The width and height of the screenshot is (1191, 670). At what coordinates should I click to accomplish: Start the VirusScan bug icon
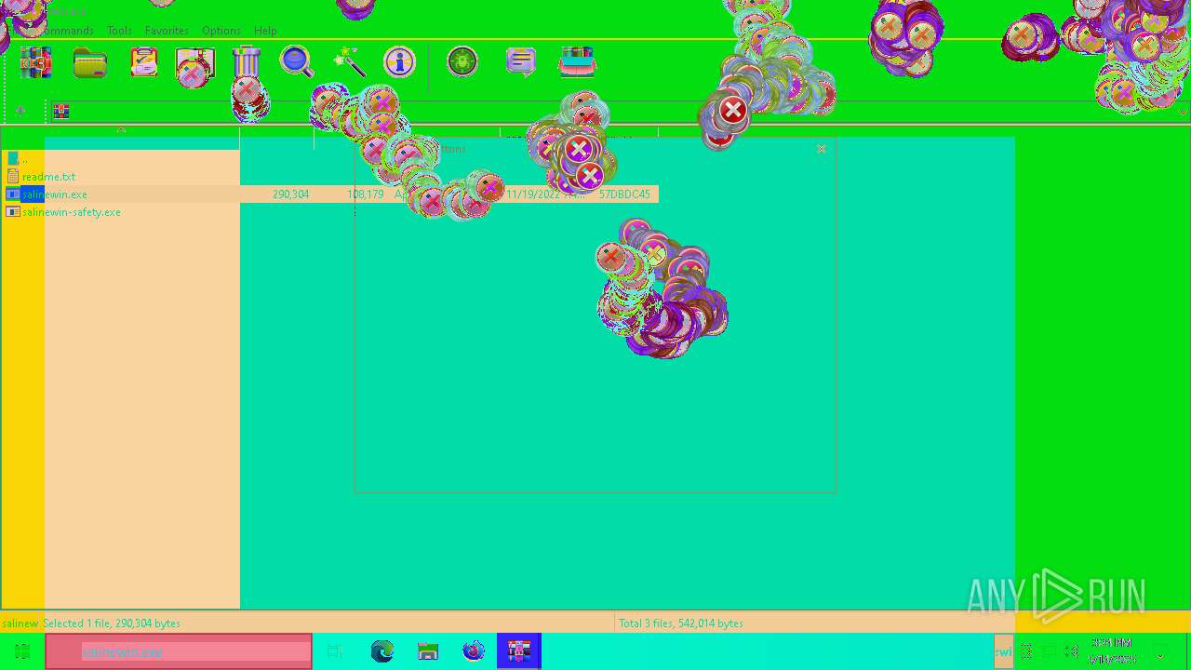click(462, 62)
